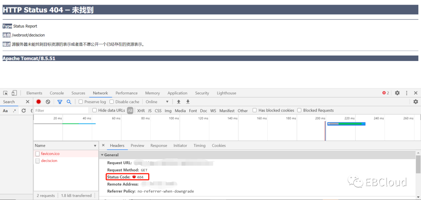This screenshot has height=200, width=421.
Task: Select the XHR filter type
Action: click(141, 111)
